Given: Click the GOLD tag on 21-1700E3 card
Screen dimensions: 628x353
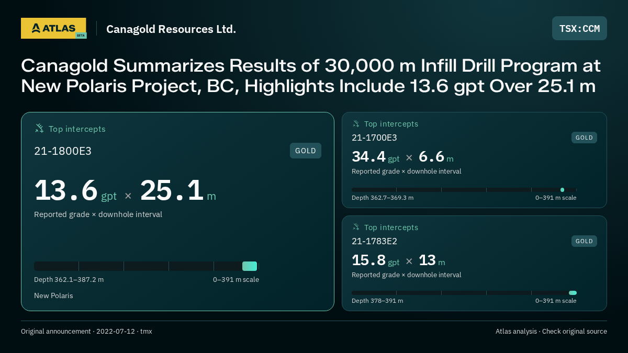Looking at the screenshot, I should (584, 138).
